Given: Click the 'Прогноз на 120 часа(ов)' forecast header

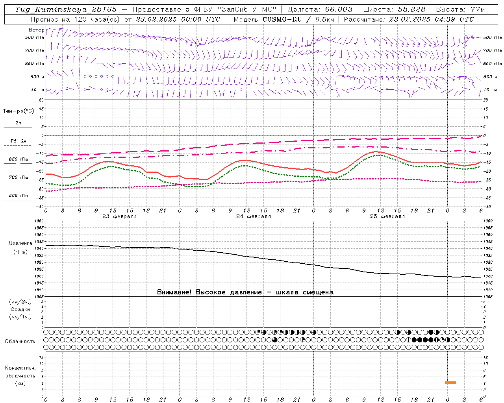Looking at the screenshot, I should coord(76,19).
